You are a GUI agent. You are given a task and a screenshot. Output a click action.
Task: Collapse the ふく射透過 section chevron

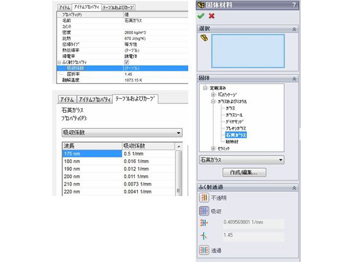click(294, 188)
